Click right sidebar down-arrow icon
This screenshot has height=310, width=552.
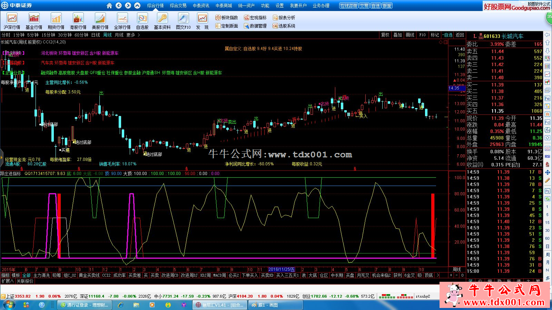tap(548, 51)
